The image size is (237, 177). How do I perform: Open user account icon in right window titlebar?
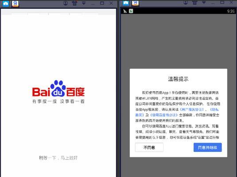(x=186, y=2)
